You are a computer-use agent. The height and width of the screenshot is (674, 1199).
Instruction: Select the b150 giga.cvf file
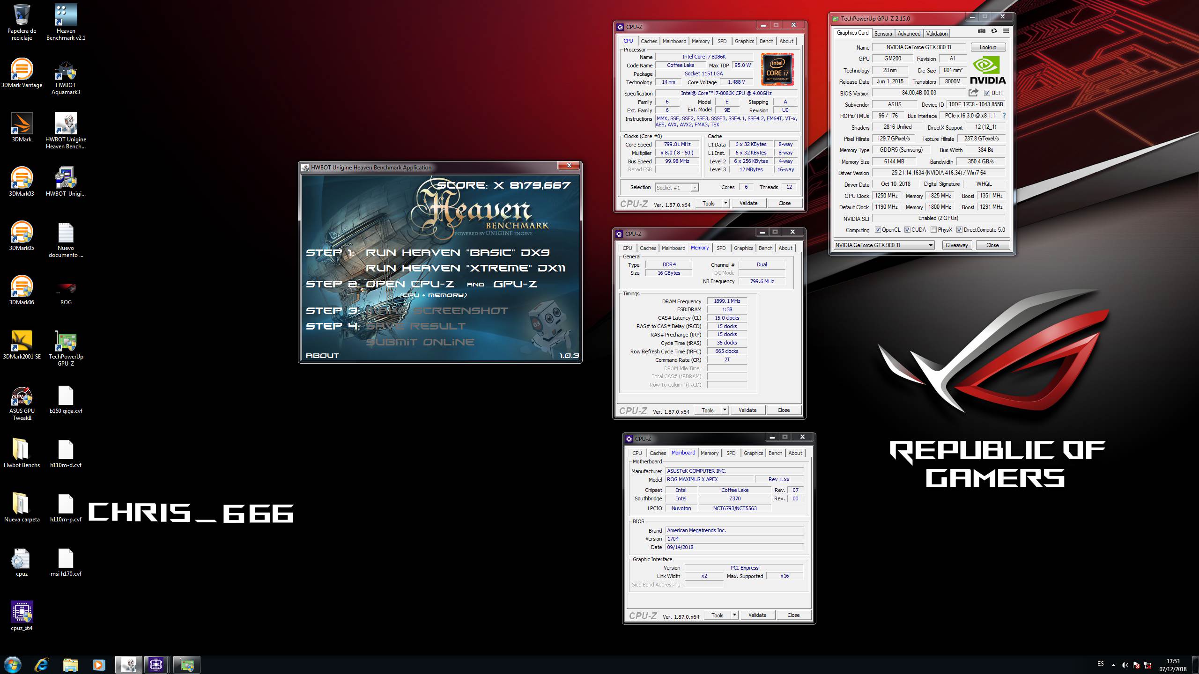(x=66, y=399)
